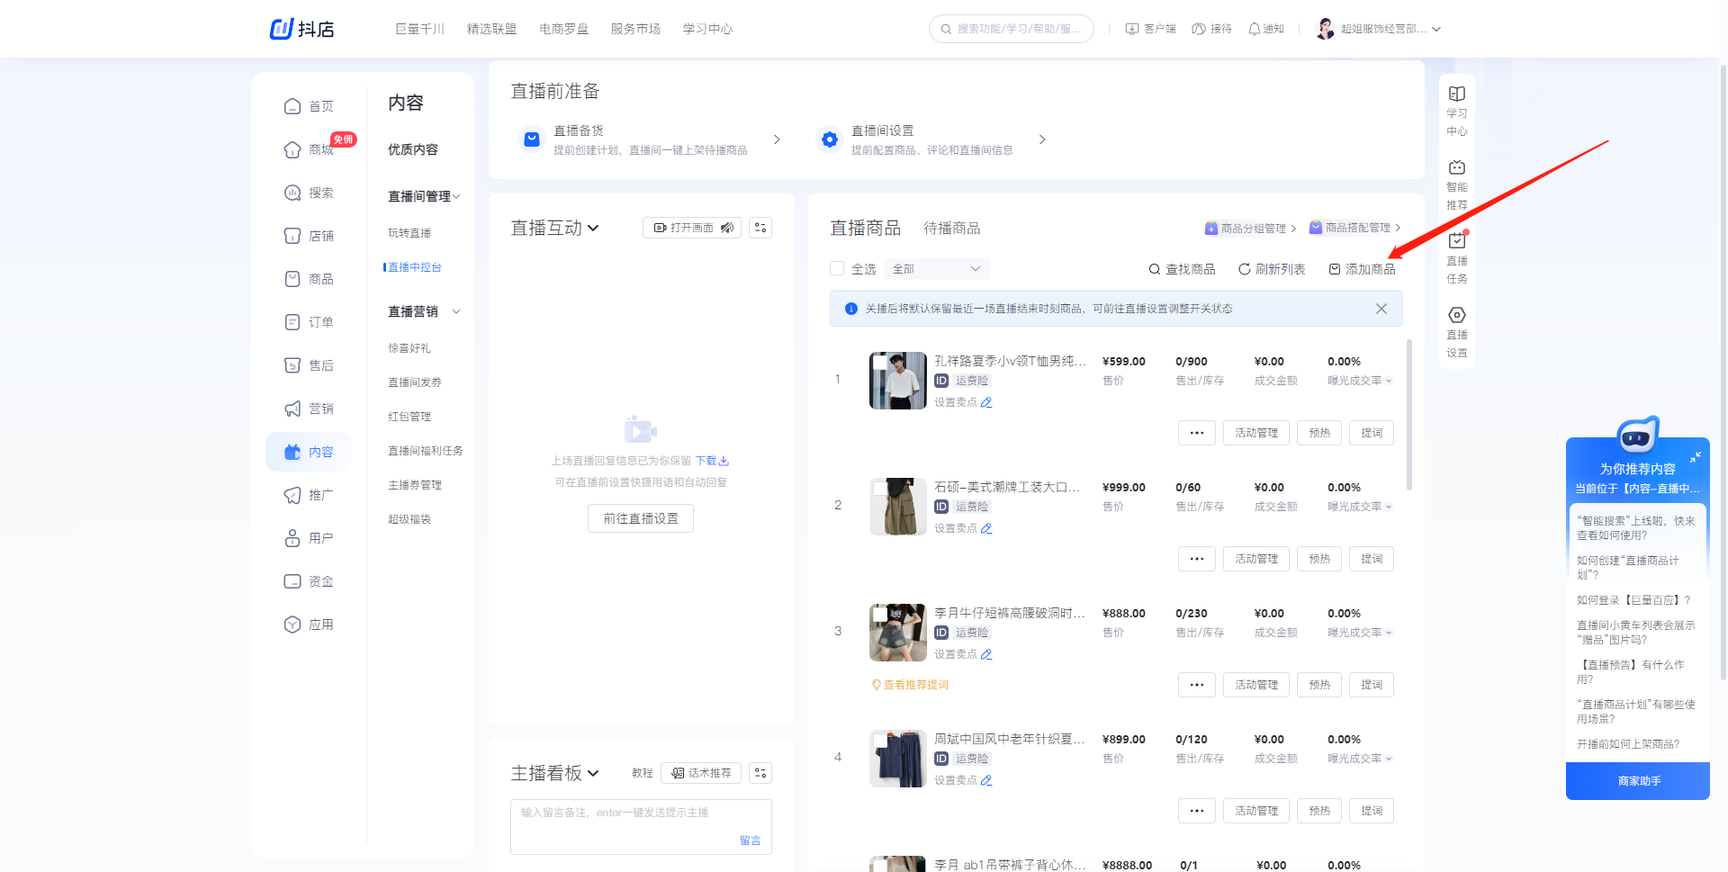Viewport: 1728px width, 872px height.
Task: Open 商品 in the left sidebar
Action: [309, 279]
